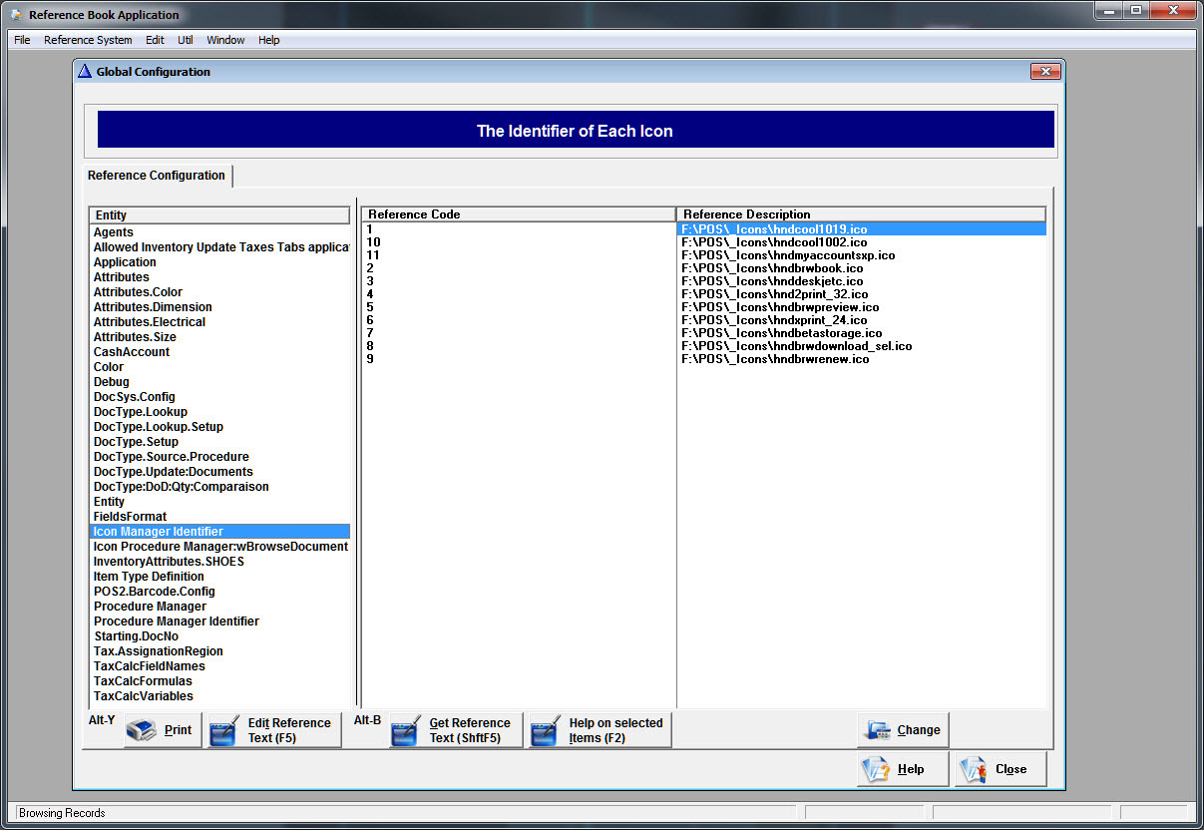The width and height of the screenshot is (1204, 830).
Task: Open the Util menu
Action: [x=186, y=40]
